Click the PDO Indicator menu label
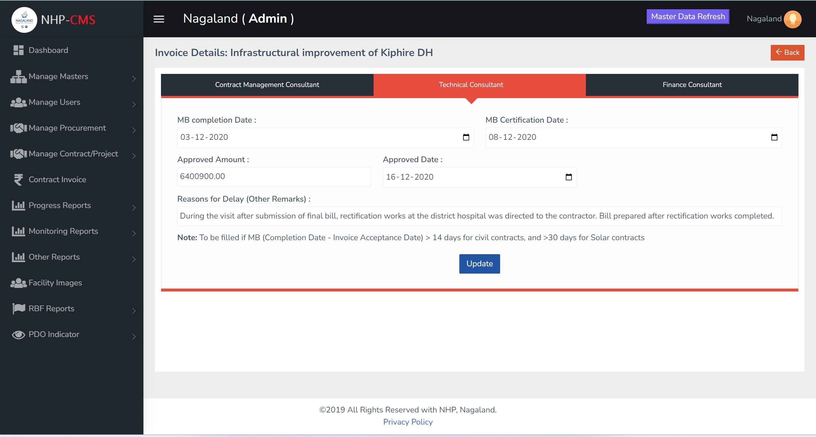816x437 pixels. 54,334
